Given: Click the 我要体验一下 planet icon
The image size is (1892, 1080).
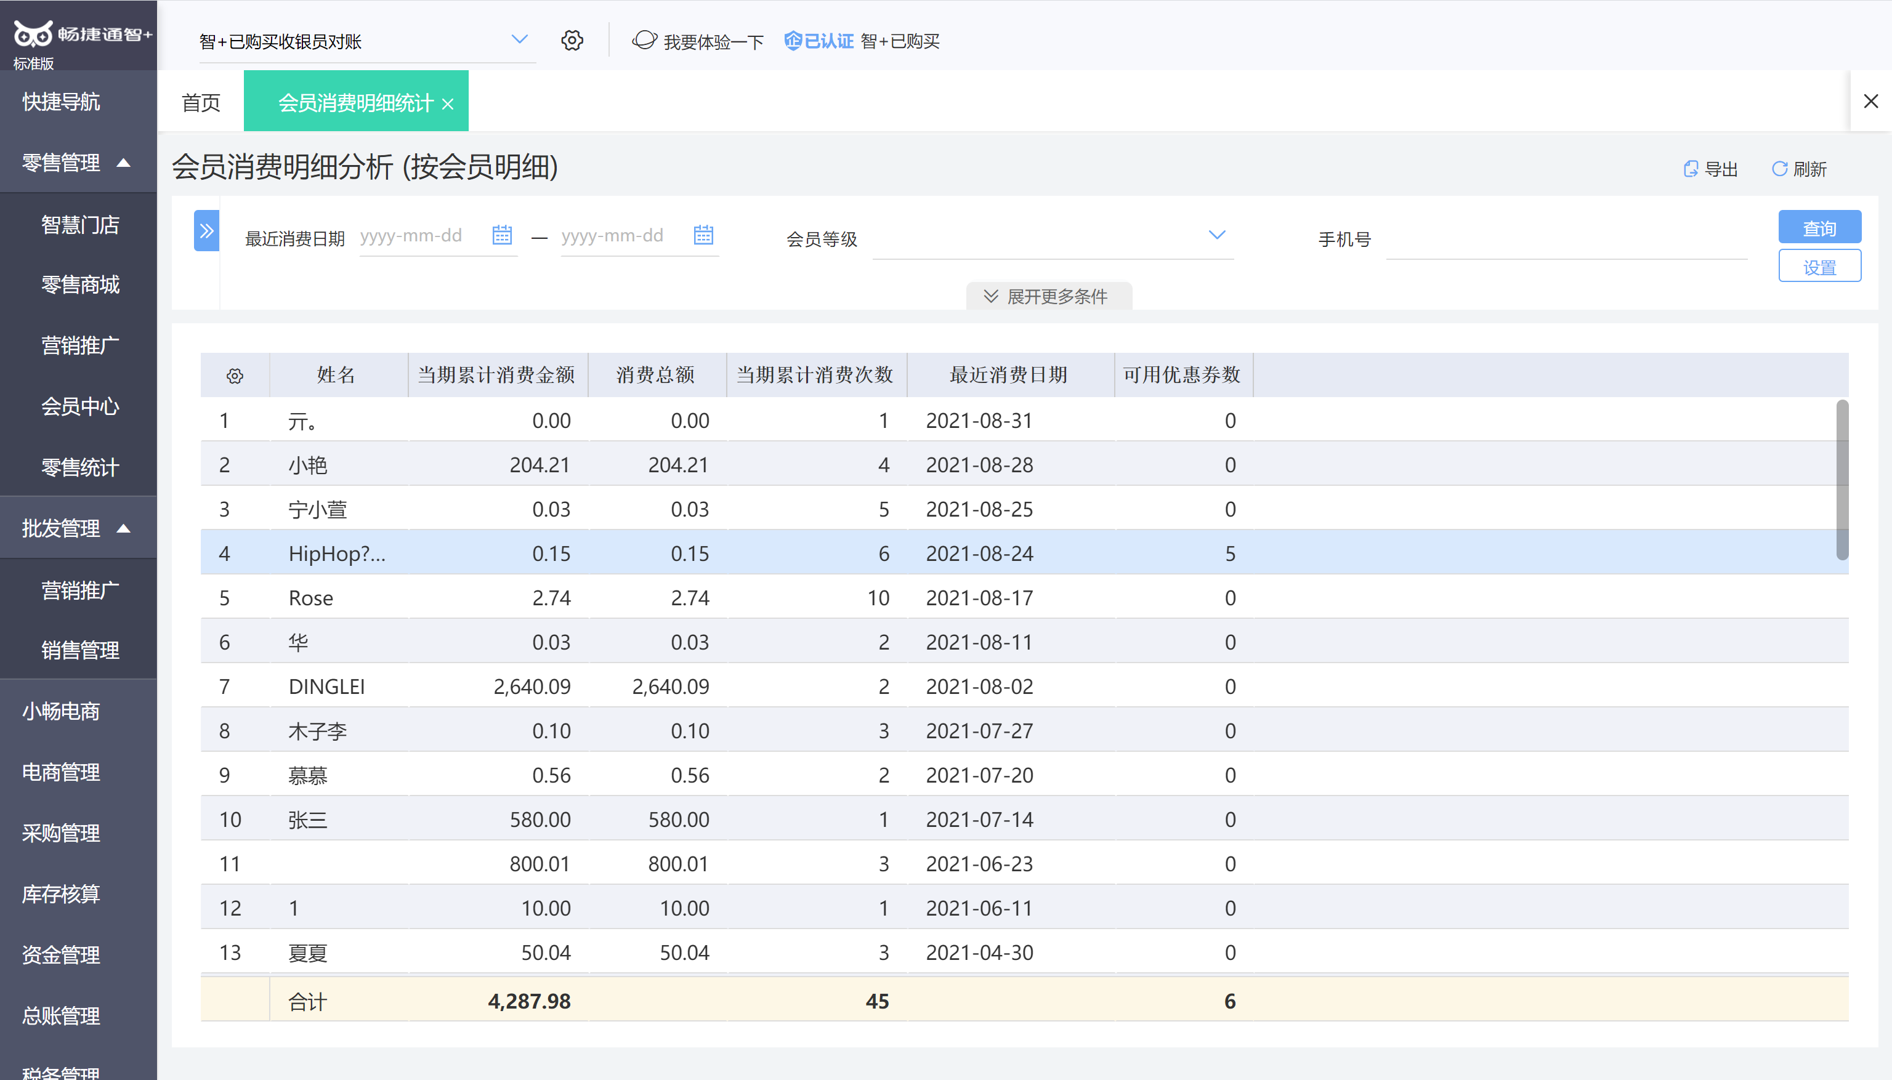Looking at the screenshot, I should [644, 40].
